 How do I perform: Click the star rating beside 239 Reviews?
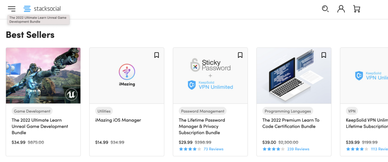pos(274,149)
